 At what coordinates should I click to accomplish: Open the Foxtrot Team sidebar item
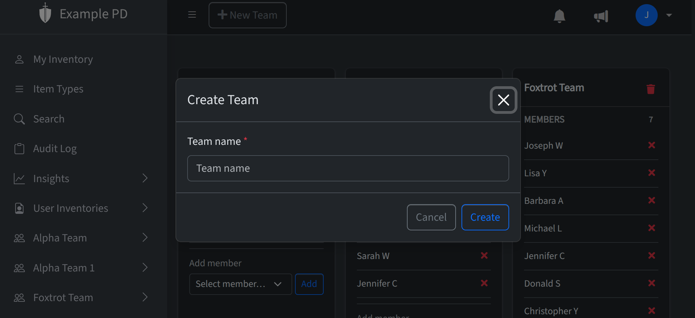click(x=63, y=297)
